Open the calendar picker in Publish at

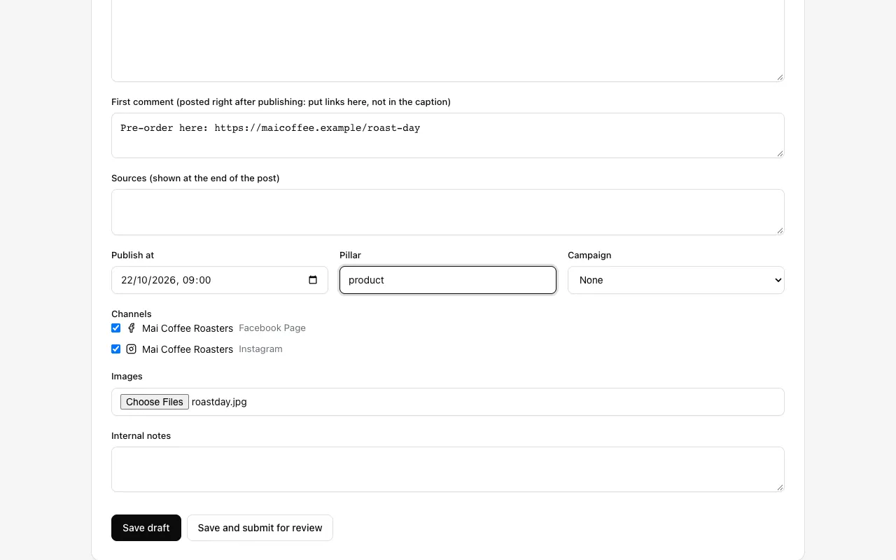(x=313, y=280)
